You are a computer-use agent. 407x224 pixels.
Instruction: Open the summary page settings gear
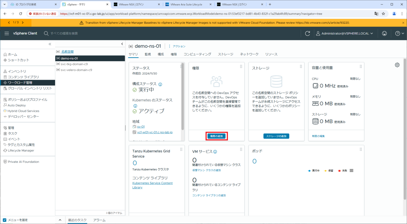[397, 65]
